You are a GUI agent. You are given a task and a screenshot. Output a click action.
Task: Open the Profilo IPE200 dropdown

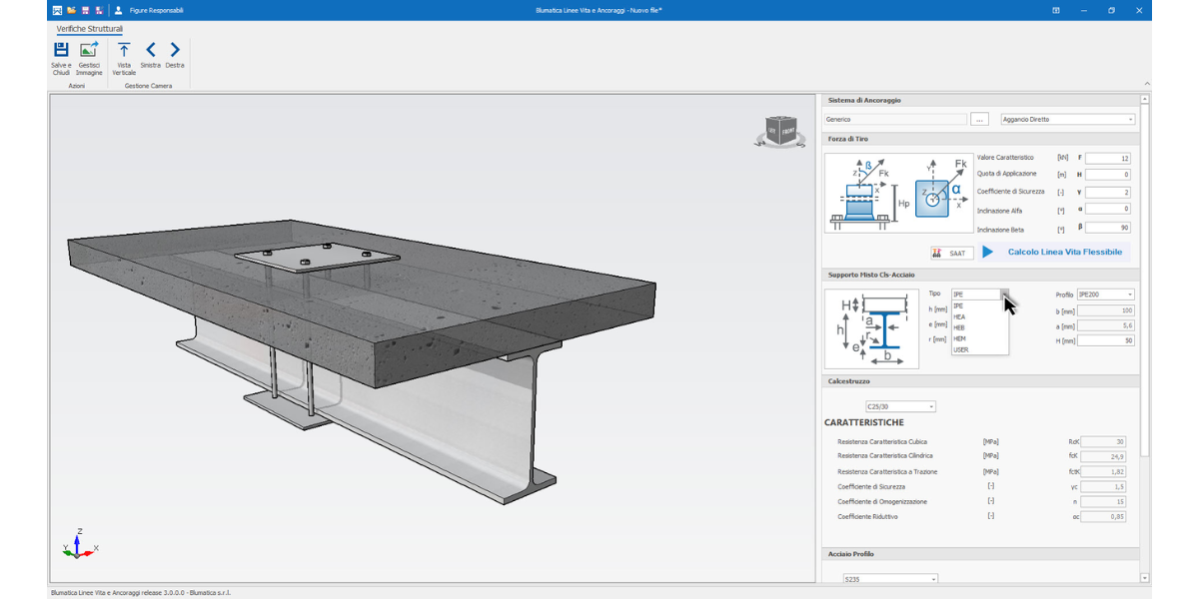[1105, 295]
